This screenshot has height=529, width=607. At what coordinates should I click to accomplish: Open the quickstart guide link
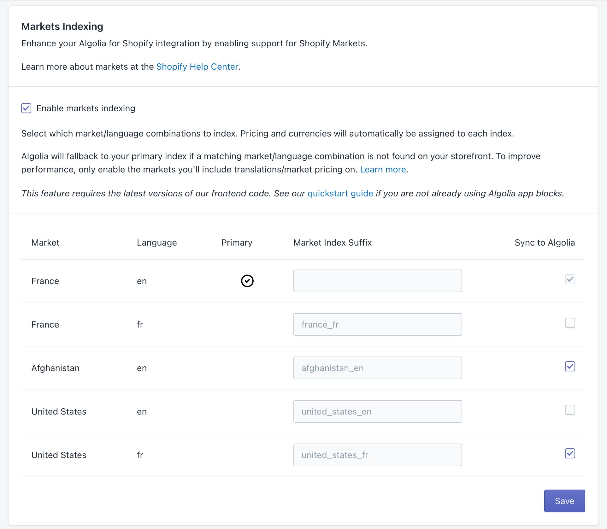pos(340,193)
